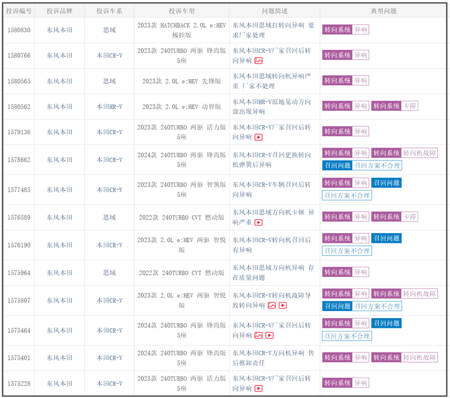The image size is (450, 398).
Task: Open description 东风本田HR-V原地晃动方向盘出现异响
Action: 273,106
